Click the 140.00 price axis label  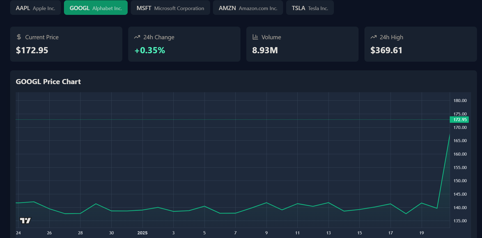click(460, 207)
